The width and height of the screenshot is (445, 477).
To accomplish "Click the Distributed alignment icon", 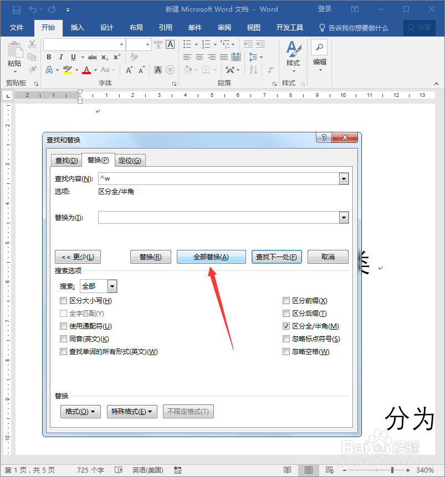I will click(236, 57).
